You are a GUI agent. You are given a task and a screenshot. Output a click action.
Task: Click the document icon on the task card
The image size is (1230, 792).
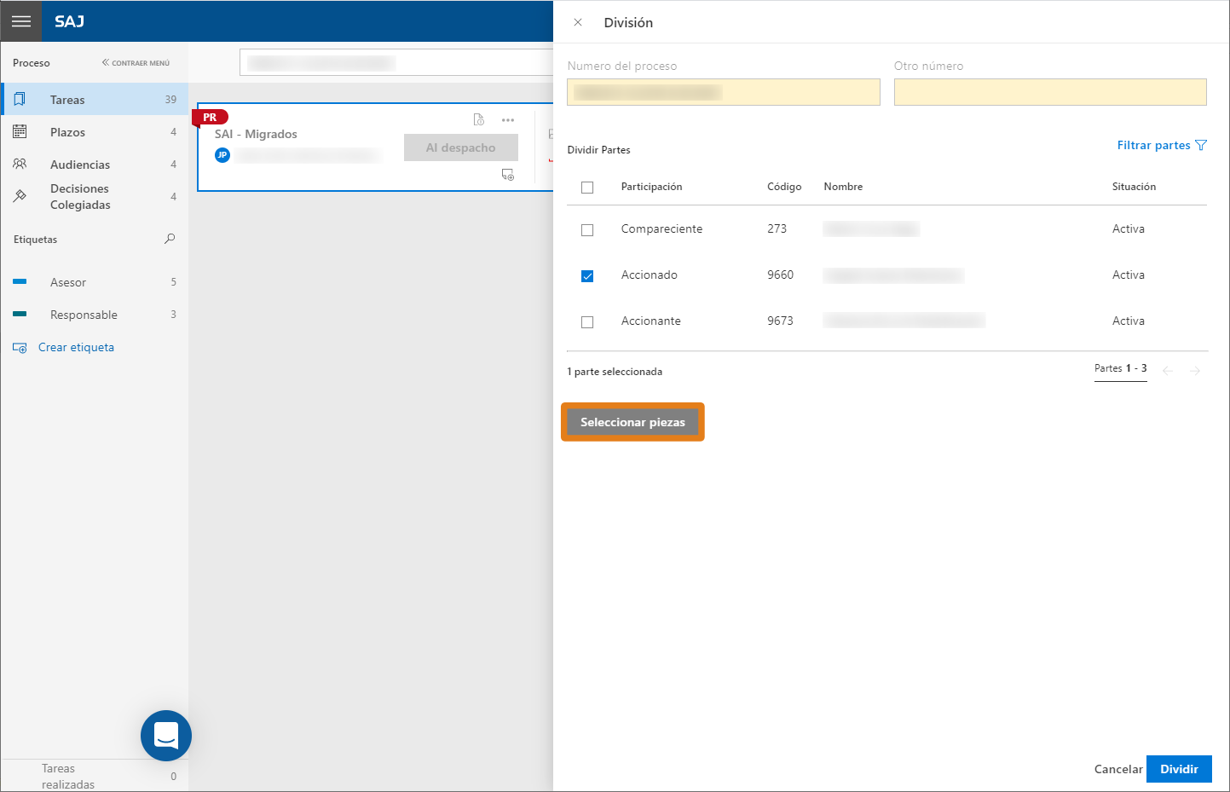[x=479, y=120]
